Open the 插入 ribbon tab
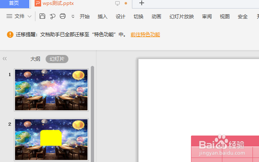Screen dimensions: 259x162 102,17
